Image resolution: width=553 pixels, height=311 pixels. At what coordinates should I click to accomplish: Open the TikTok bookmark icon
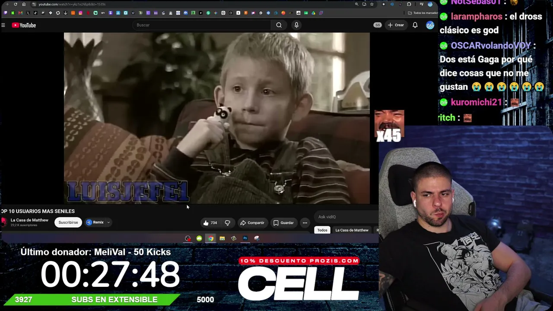click(35, 13)
